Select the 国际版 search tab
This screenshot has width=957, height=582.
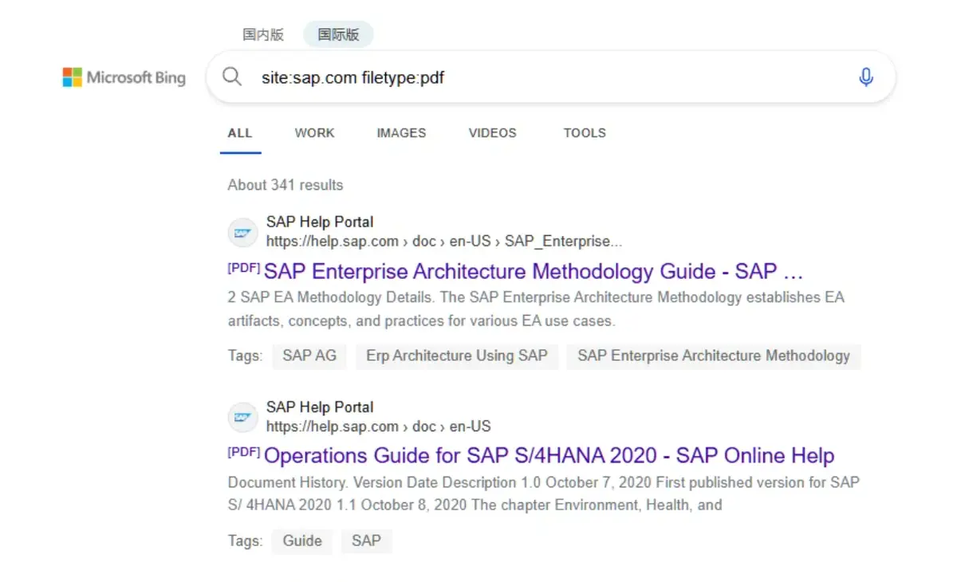(338, 34)
